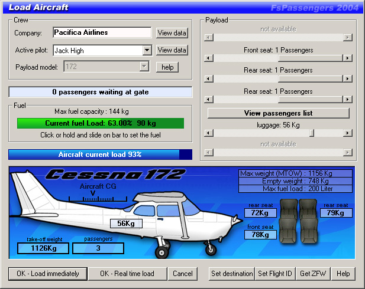Edit the Pacifica Airlines company field
This screenshot has width=365, height=289.
pyautogui.click(x=102, y=32)
